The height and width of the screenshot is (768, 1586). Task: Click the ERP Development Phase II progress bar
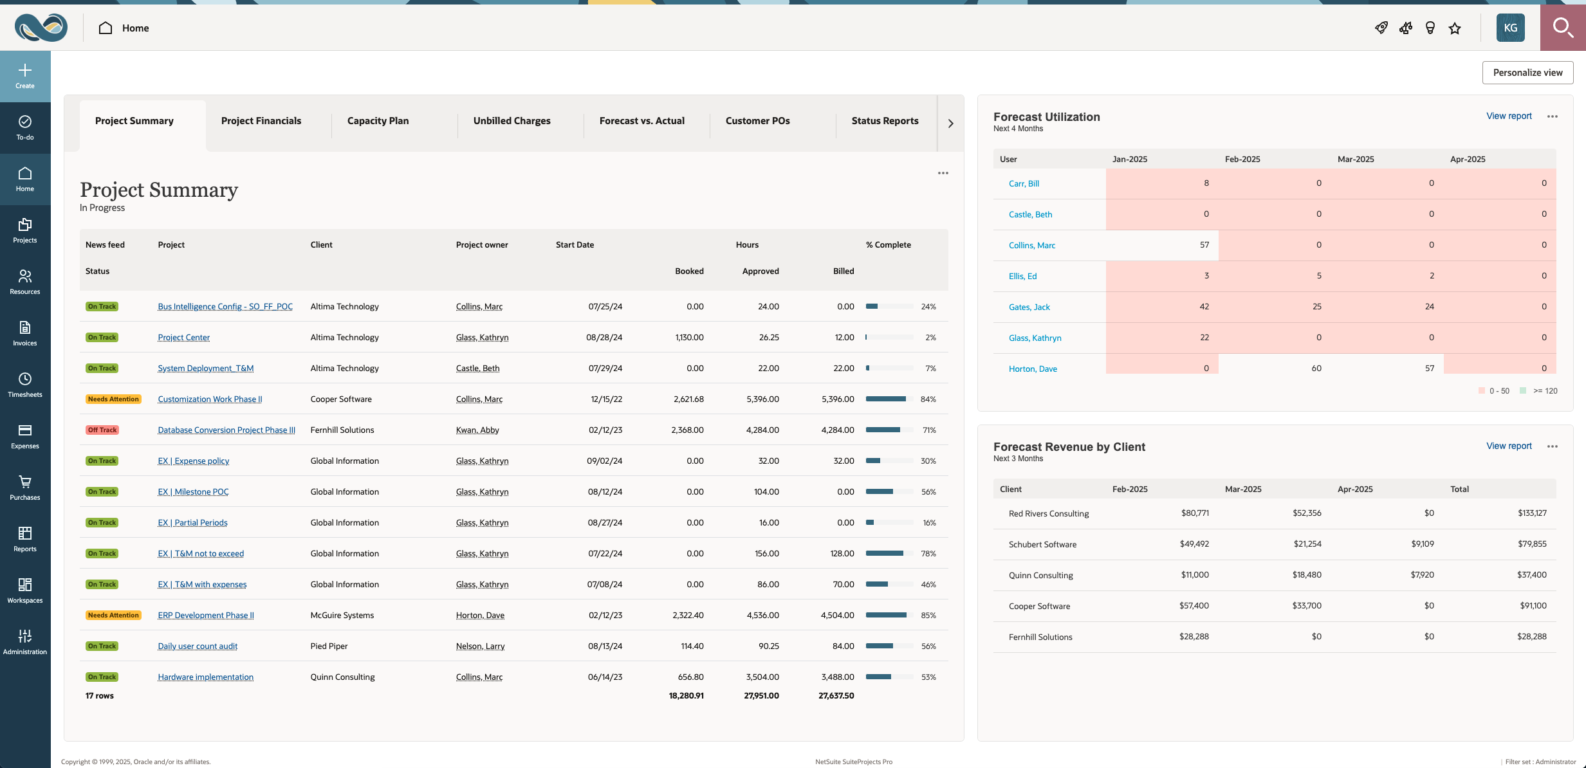coord(889,616)
